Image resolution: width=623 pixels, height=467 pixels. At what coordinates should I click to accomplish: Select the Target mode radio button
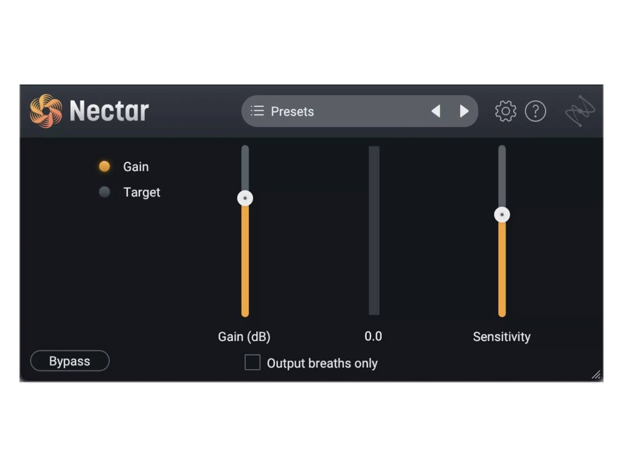[x=105, y=192]
